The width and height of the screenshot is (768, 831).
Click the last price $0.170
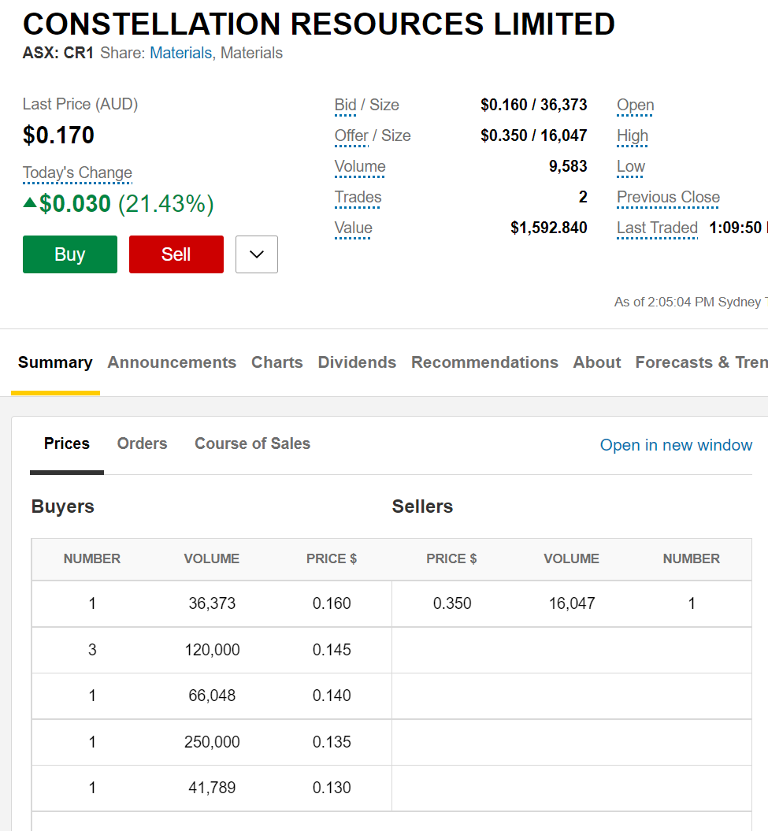58,135
